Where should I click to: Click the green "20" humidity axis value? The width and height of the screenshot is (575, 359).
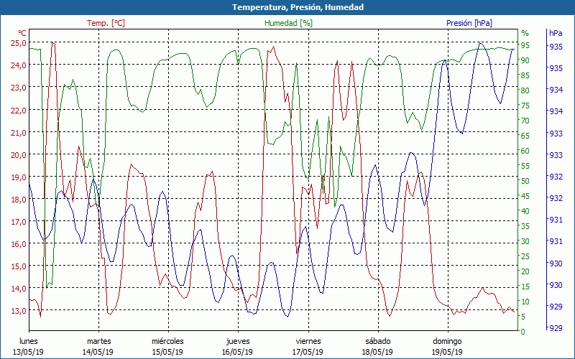(x=525, y=271)
